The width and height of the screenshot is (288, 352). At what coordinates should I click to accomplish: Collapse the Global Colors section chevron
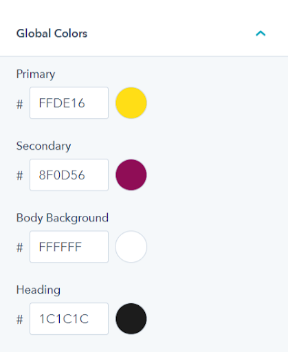pyautogui.click(x=261, y=34)
